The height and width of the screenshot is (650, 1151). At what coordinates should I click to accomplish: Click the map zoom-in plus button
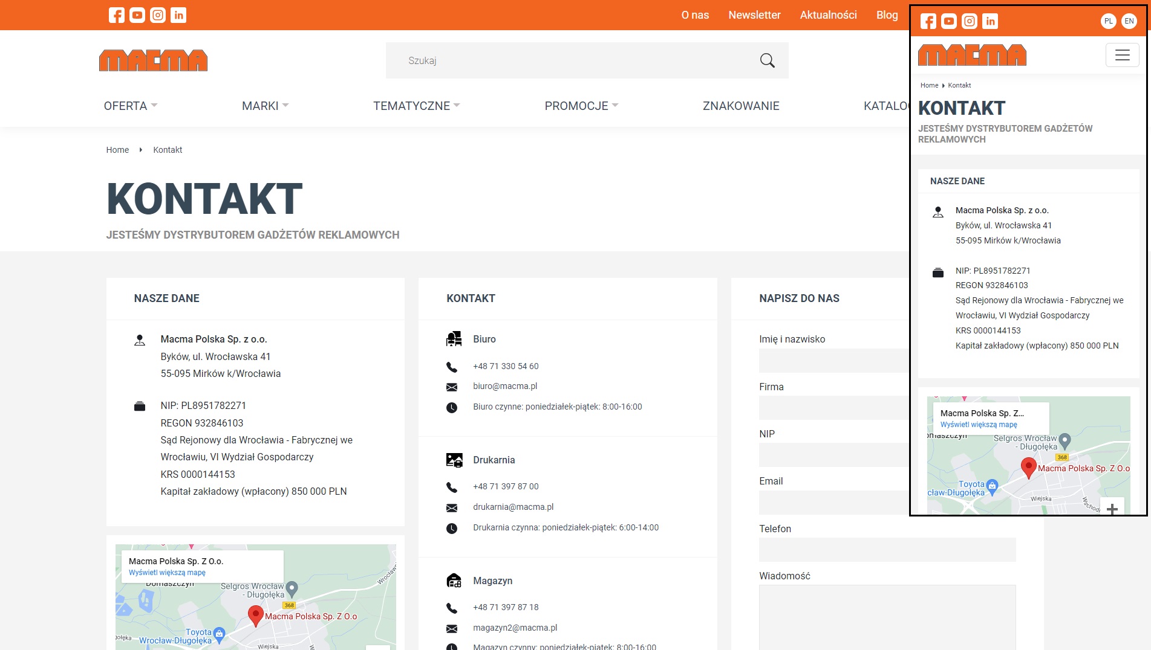[x=1112, y=509]
